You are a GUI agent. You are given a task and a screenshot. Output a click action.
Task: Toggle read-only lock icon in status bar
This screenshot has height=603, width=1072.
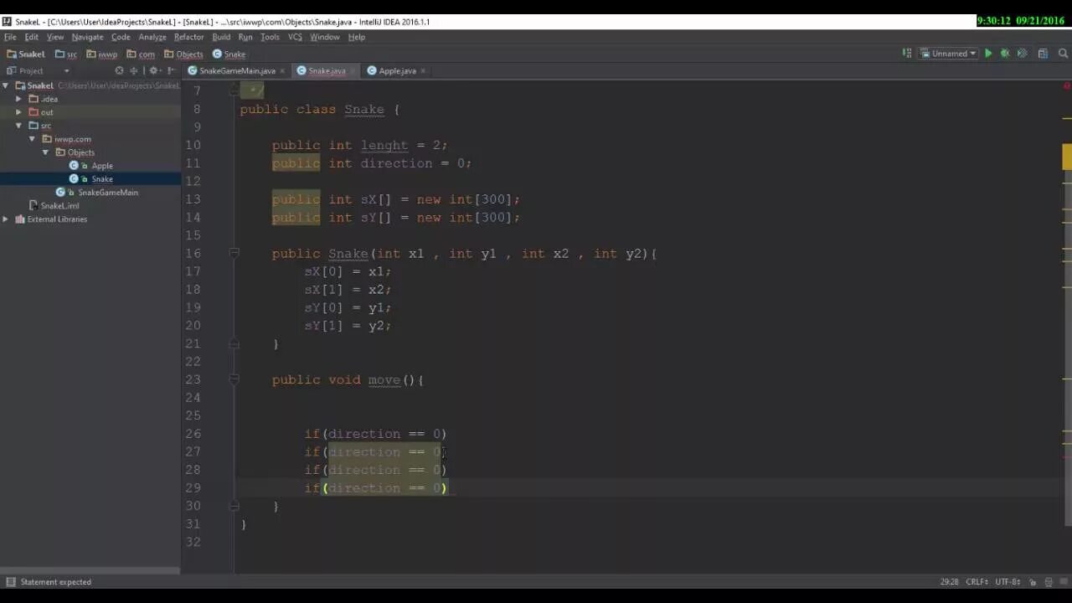click(x=1033, y=582)
